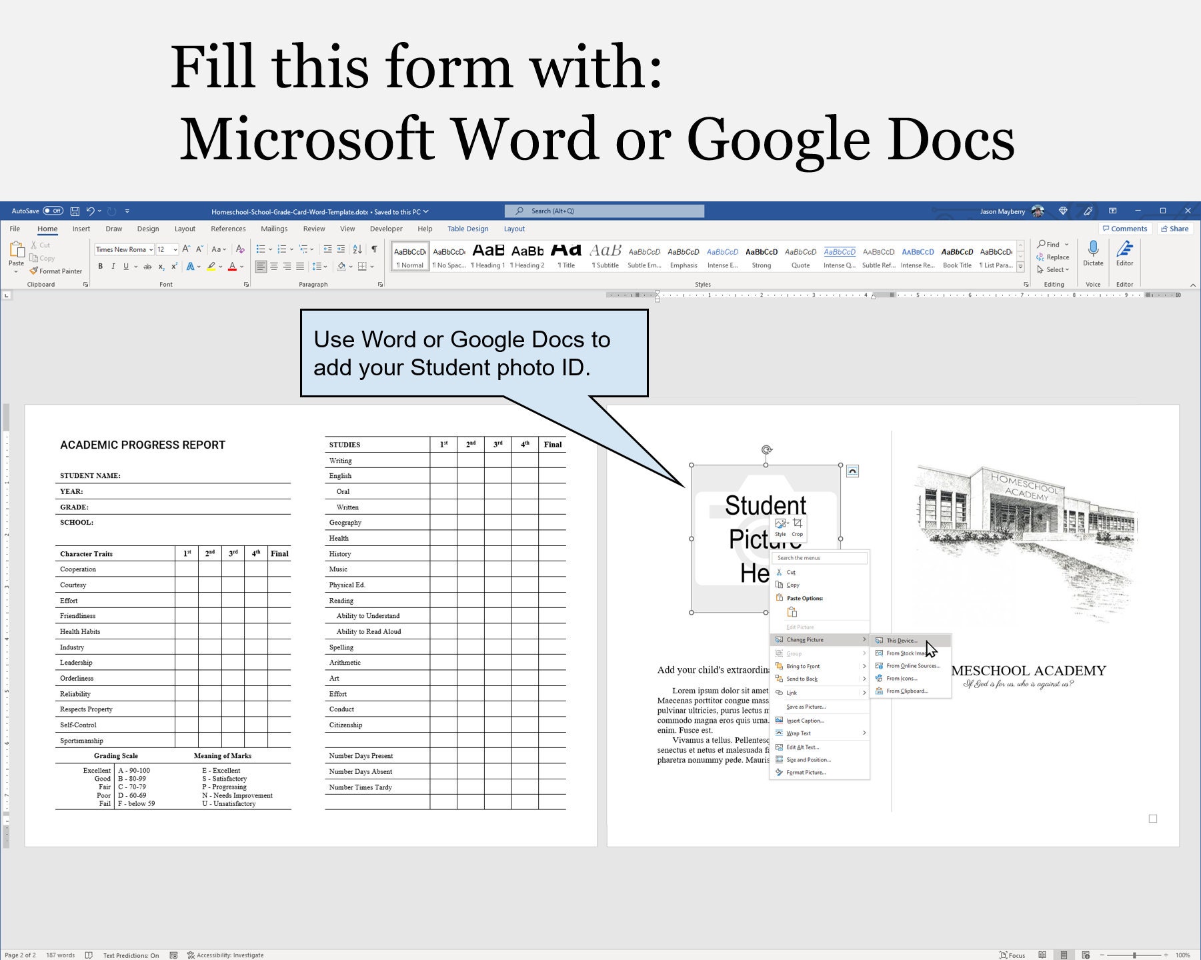Viewport: 1201px width, 960px height.
Task: Decrease paragraph indent
Action: tap(327, 249)
